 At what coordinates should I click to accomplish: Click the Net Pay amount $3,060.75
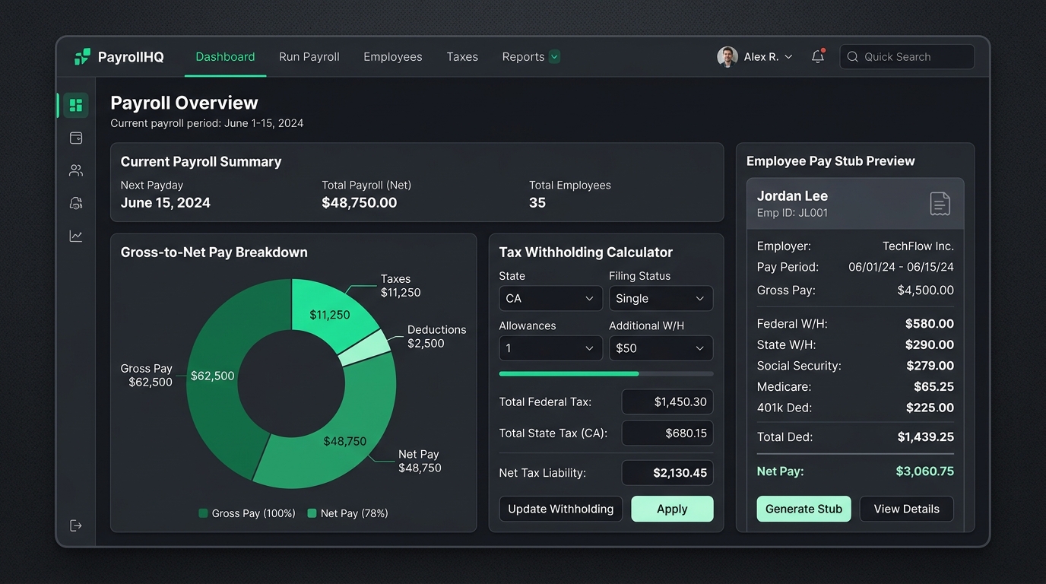(925, 471)
